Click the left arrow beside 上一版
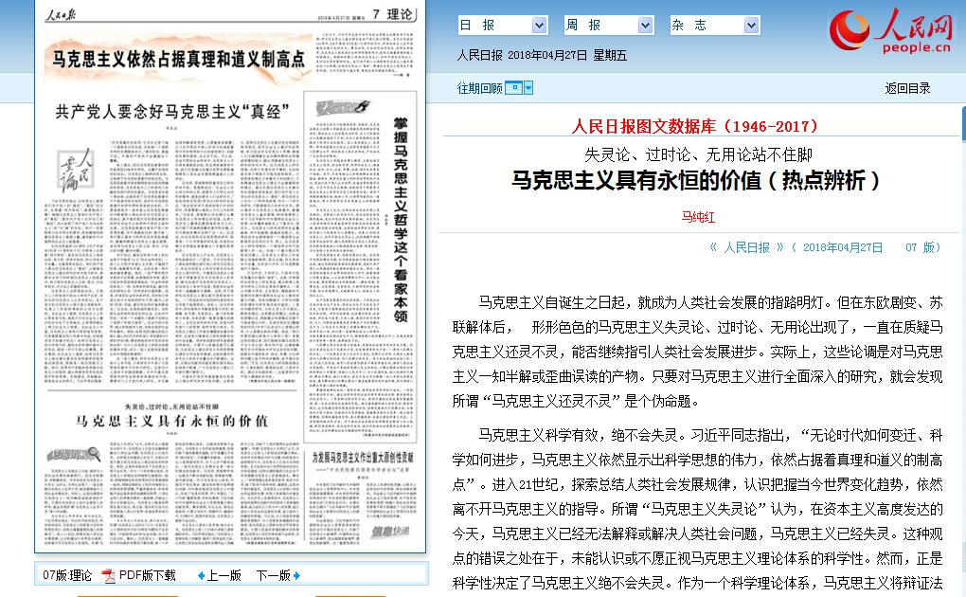The width and height of the screenshot is (966, 597). [x=201, y=575]
